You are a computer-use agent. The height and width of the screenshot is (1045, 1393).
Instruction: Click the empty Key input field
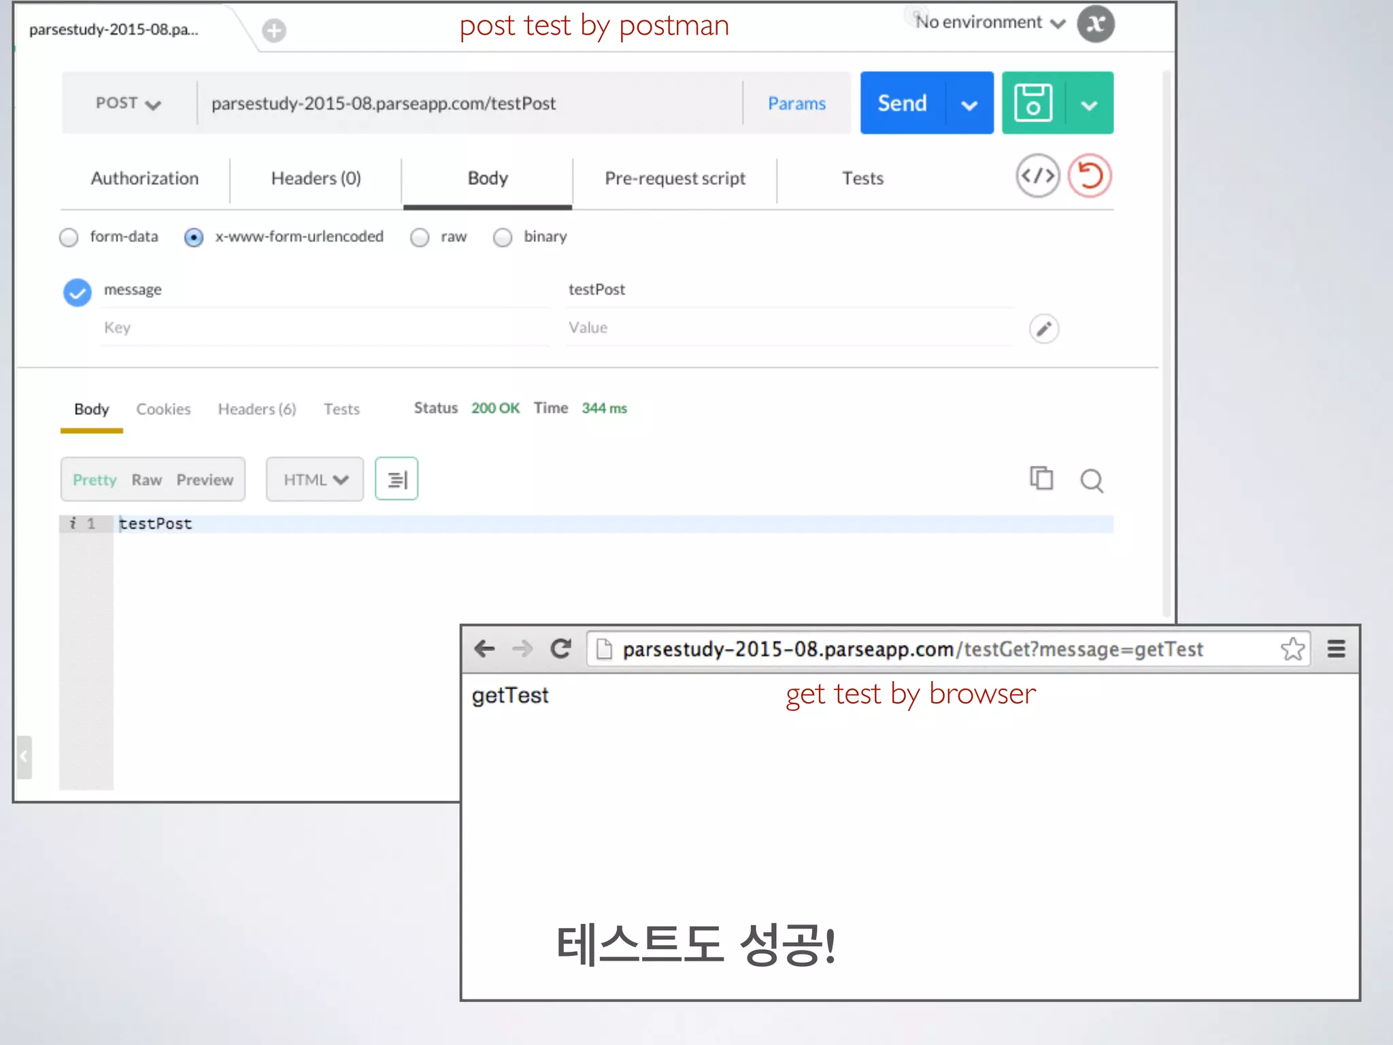tap(325, 328)
